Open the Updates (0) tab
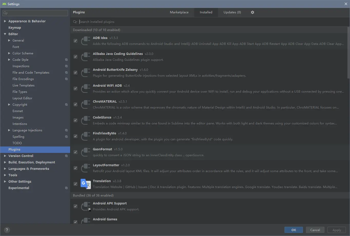Screen dimensions: 350x236 (232, 12)
